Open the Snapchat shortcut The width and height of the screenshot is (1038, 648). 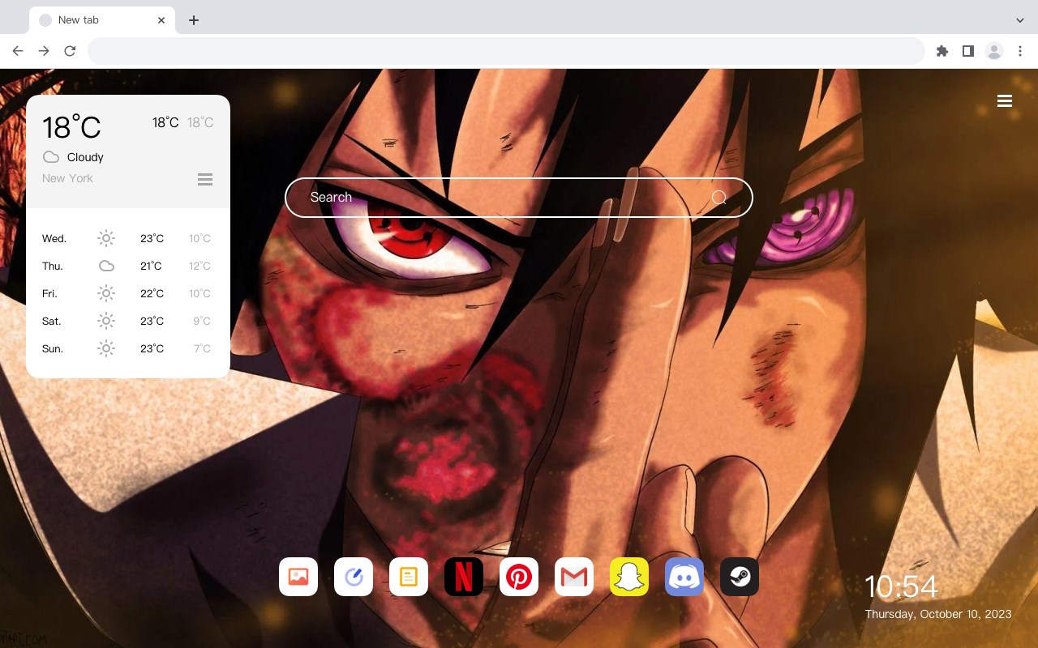[x=629, y=577]
